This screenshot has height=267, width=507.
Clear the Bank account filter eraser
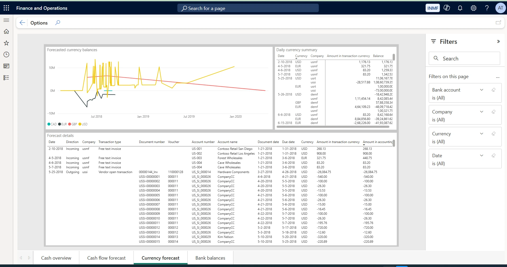[493, 90]
